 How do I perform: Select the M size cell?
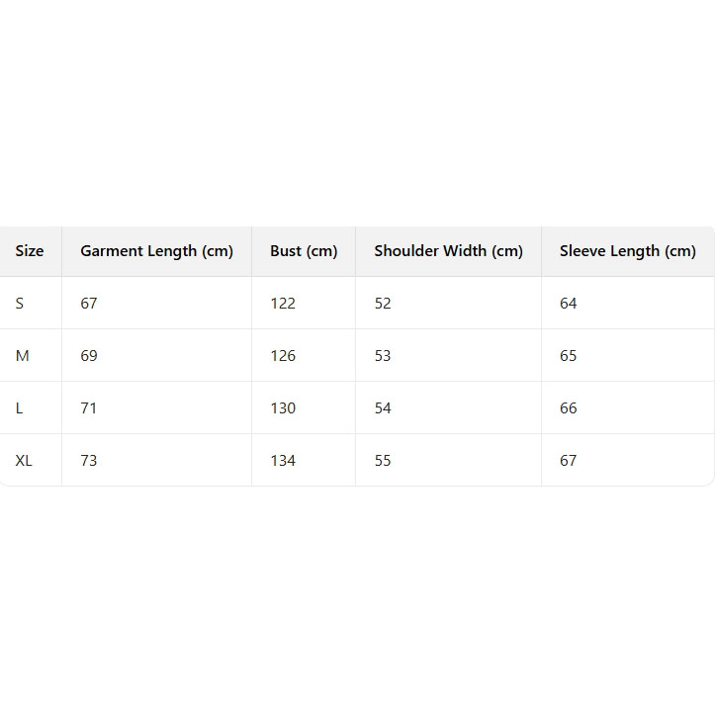[22, 356]
